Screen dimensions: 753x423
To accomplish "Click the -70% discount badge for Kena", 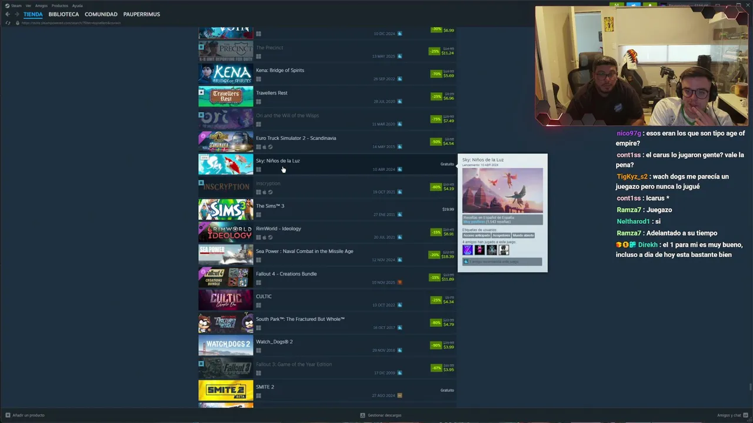I will 436,74.
